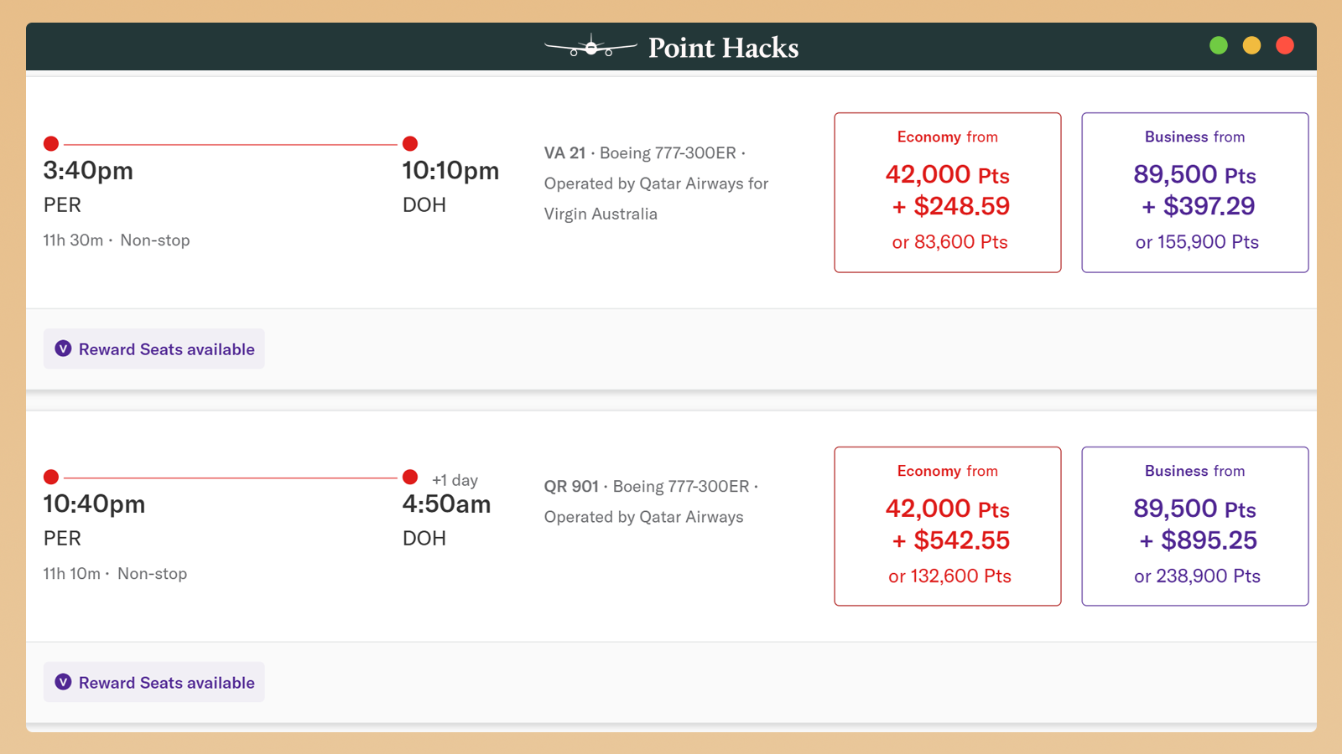Click the 10:10pm arrival dot marker
1342x754 pixels.
pyautogui.click(x=410, y=143)
